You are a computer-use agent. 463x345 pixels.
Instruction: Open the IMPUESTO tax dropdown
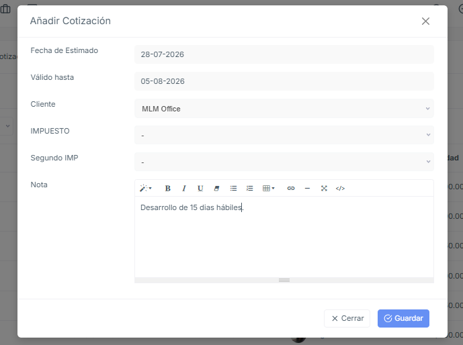tap(284, 135)
